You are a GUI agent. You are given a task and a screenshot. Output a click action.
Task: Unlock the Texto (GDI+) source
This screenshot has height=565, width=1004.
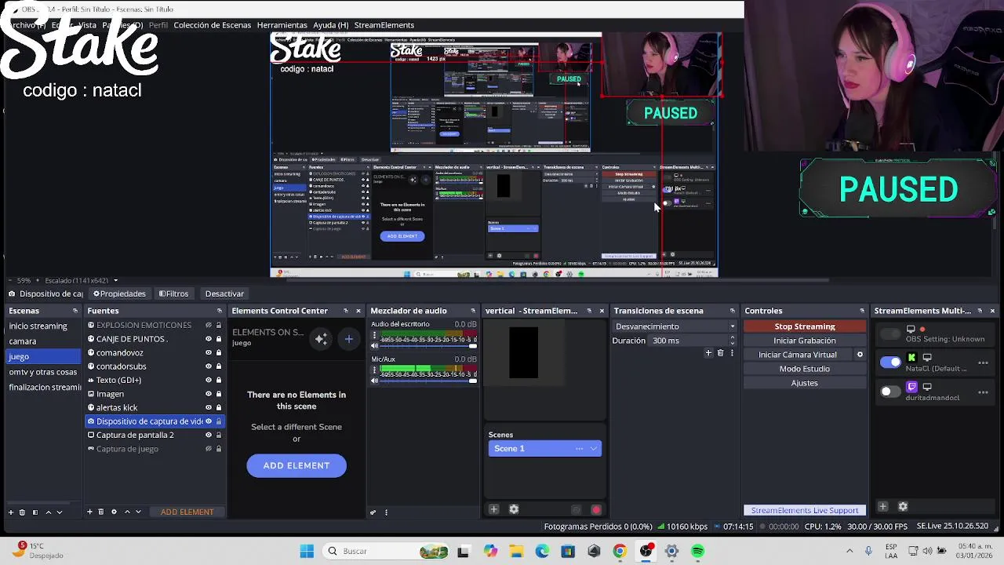[x=219, y=381]
